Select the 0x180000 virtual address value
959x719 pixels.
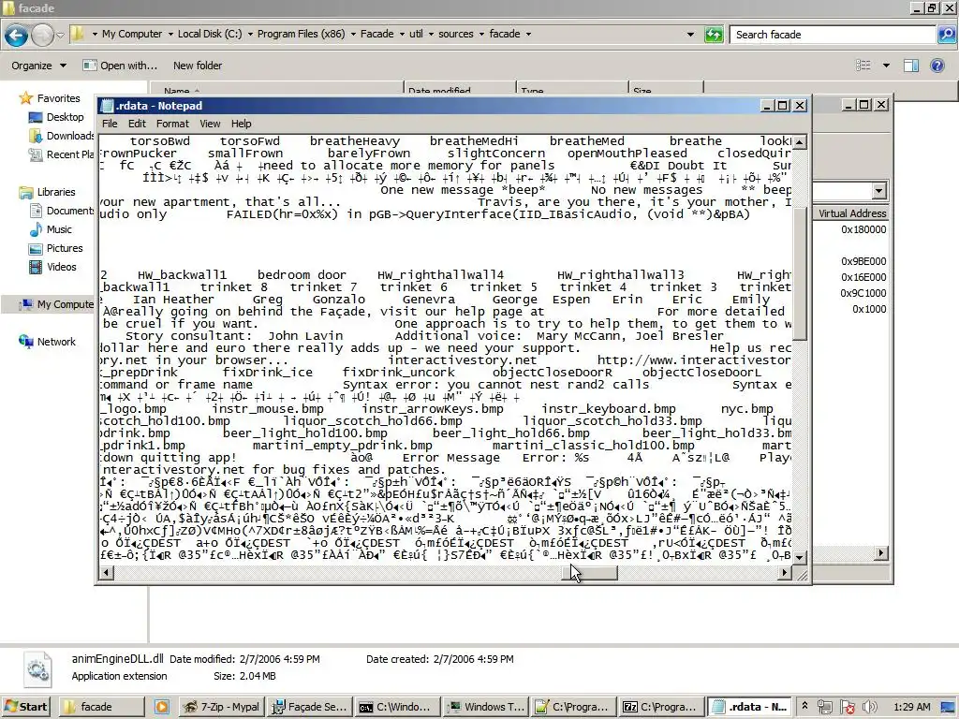(863, 229)
